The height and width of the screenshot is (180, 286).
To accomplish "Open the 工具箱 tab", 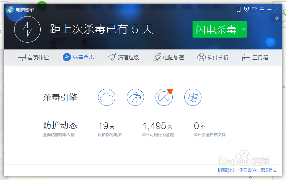I will click(255, 57).
